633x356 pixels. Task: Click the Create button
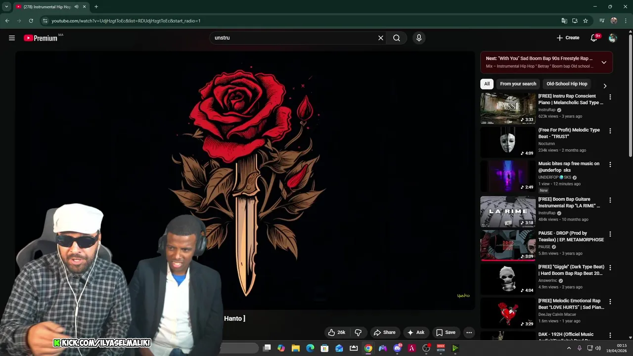[568, 38]
